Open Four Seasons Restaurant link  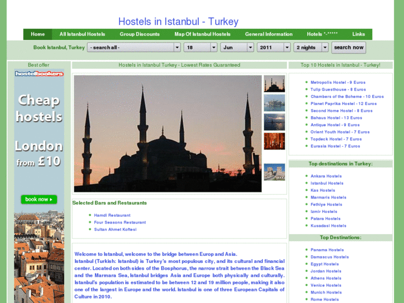[120, 222]
